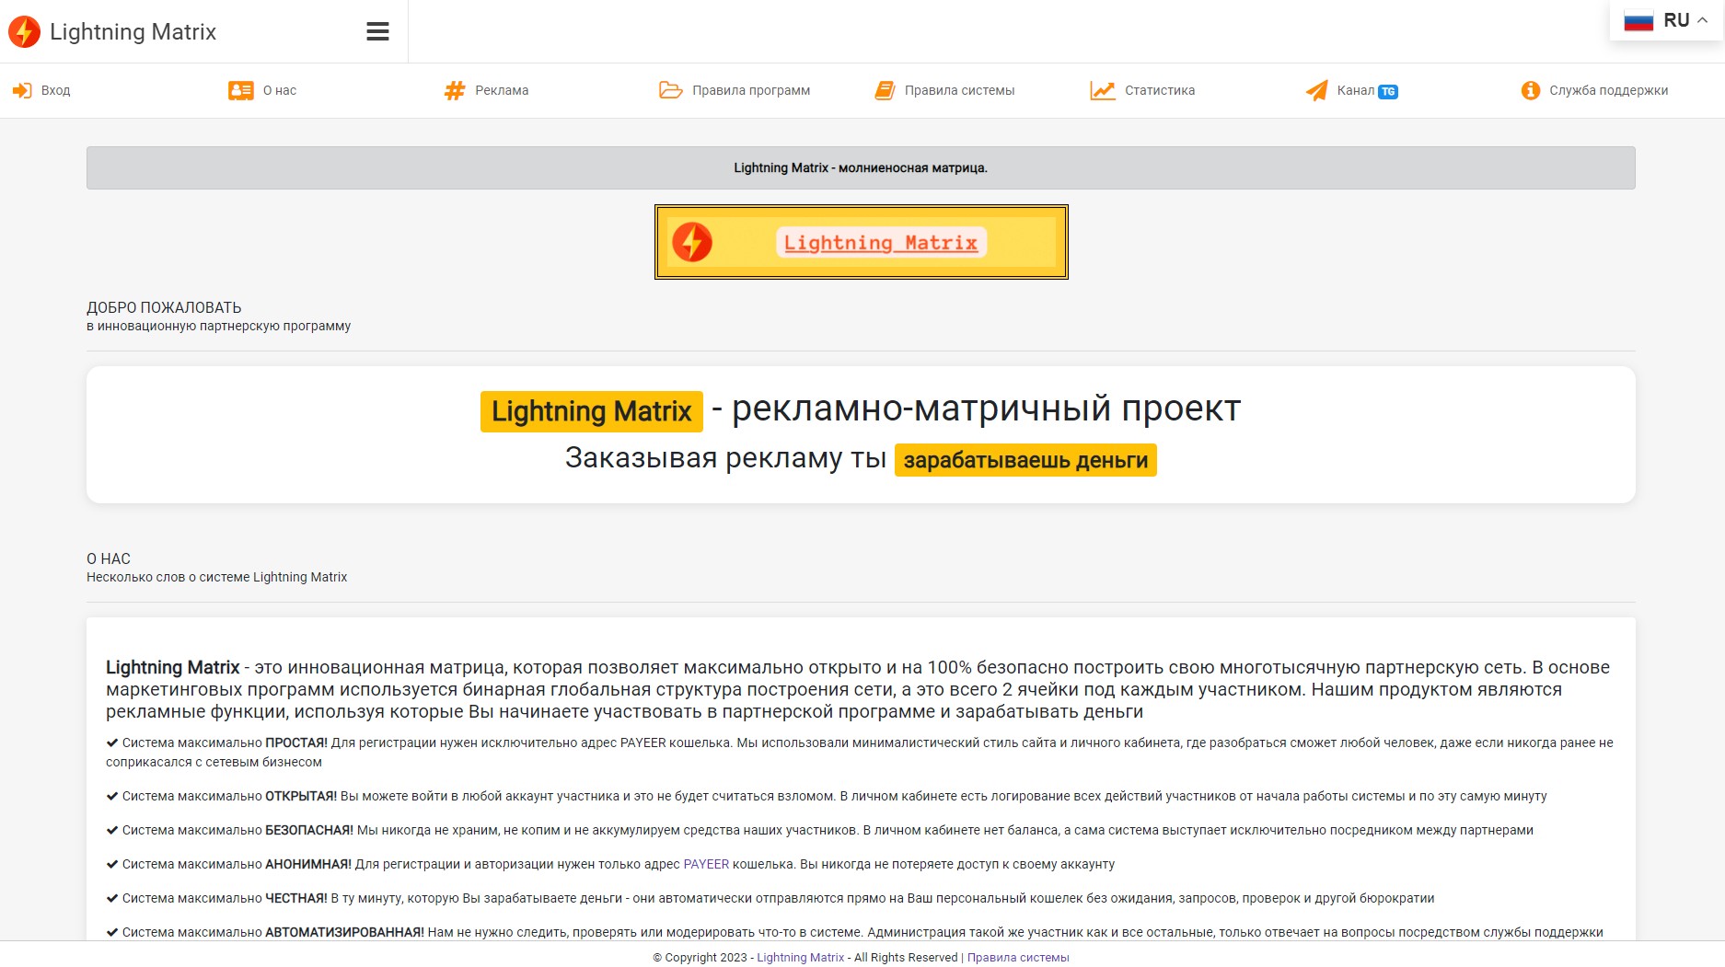Image resolution: width=1725 pixels, height=967 pixels.
Task: Click the bold word ЧЕСТНАЯ!
Action: (296, 898)
